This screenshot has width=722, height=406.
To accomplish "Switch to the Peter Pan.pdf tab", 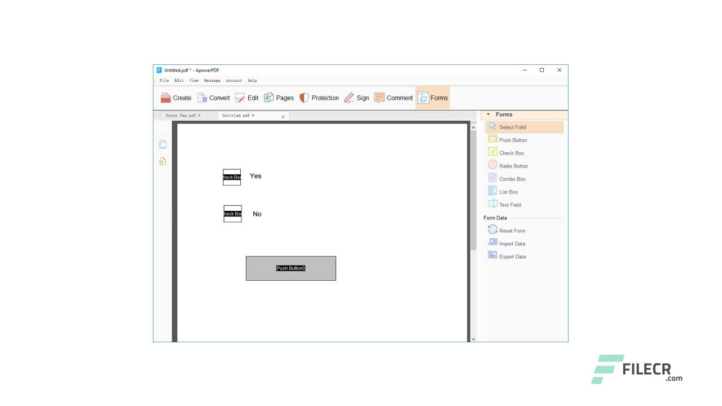I will (184, 116).
